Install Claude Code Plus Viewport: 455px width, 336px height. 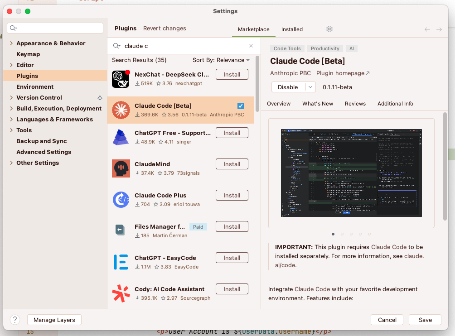(x=232, y=195)
